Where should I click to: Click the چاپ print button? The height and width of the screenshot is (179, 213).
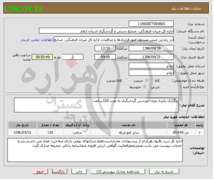(x=79, y=172)
